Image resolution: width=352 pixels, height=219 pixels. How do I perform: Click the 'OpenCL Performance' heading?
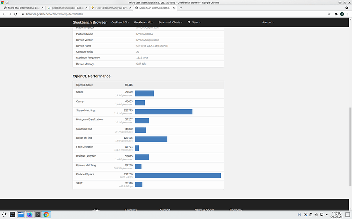pos(92,76)
